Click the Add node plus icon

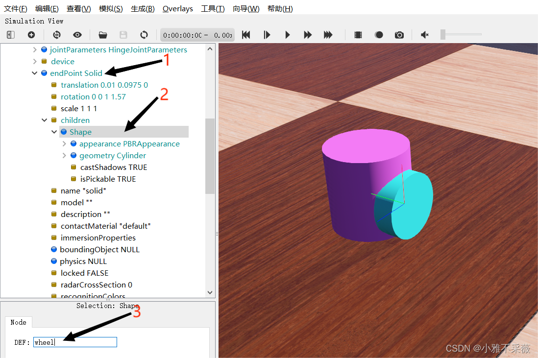pos(31,35)
